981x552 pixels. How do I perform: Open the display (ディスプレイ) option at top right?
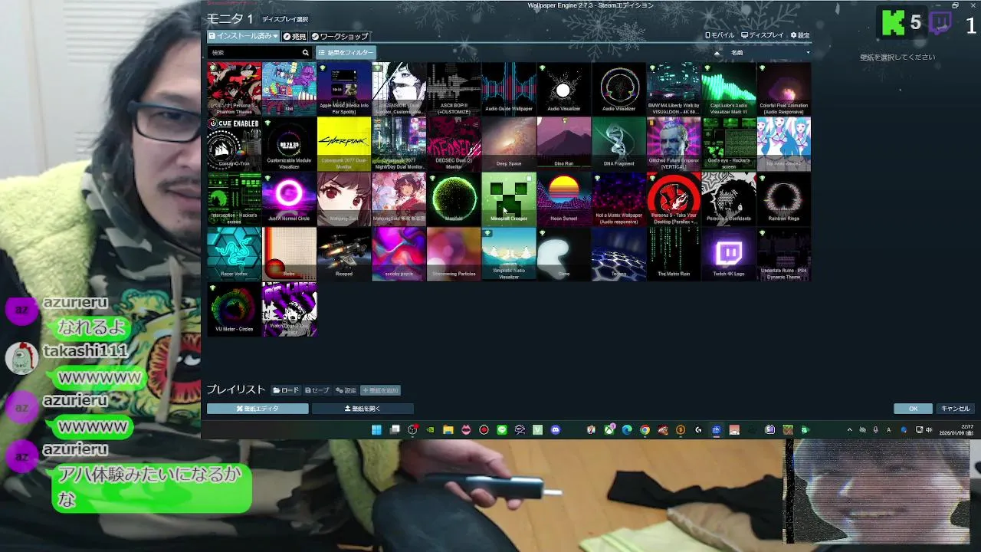point(763,35)
